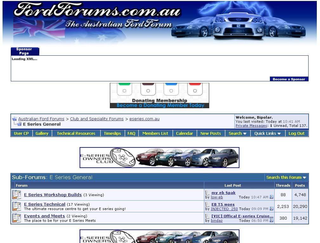The height and width of the screenshot is (243, 320).
Task: Click the 'Sub-Forums: E Series General' heading
Action: 52,177
